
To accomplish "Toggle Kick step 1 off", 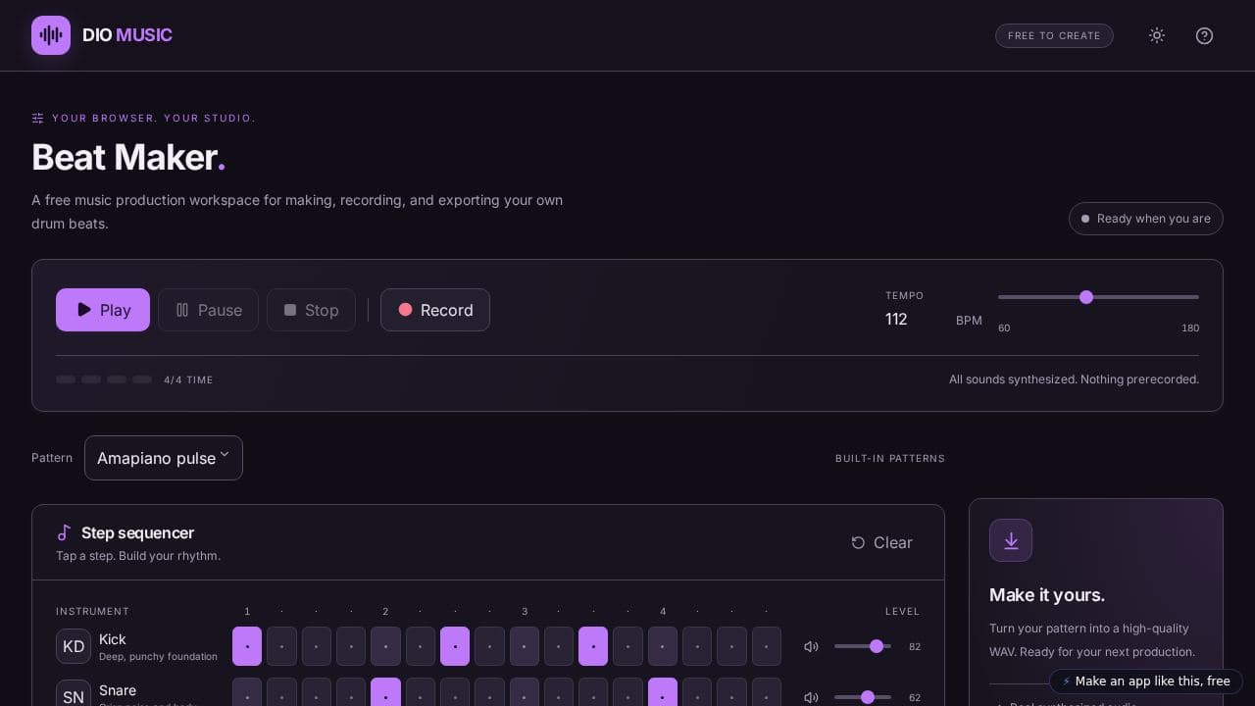I will click(x=247, y=646).
